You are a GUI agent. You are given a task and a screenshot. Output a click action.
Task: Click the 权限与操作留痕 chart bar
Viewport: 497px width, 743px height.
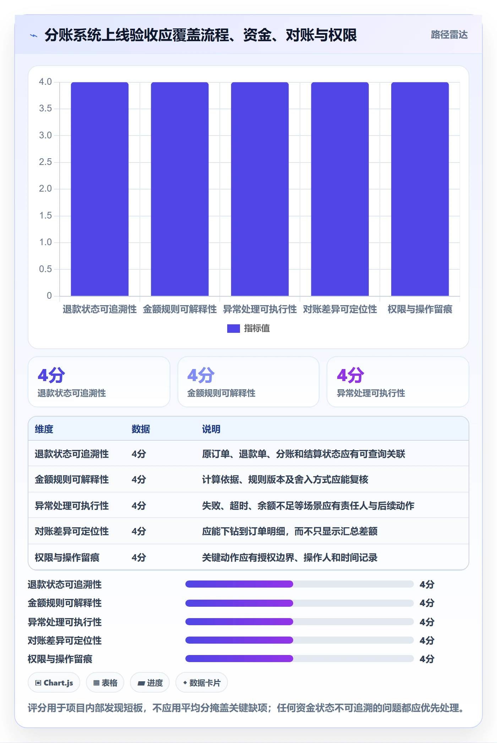pyautogui.click(x=420, y=189)
